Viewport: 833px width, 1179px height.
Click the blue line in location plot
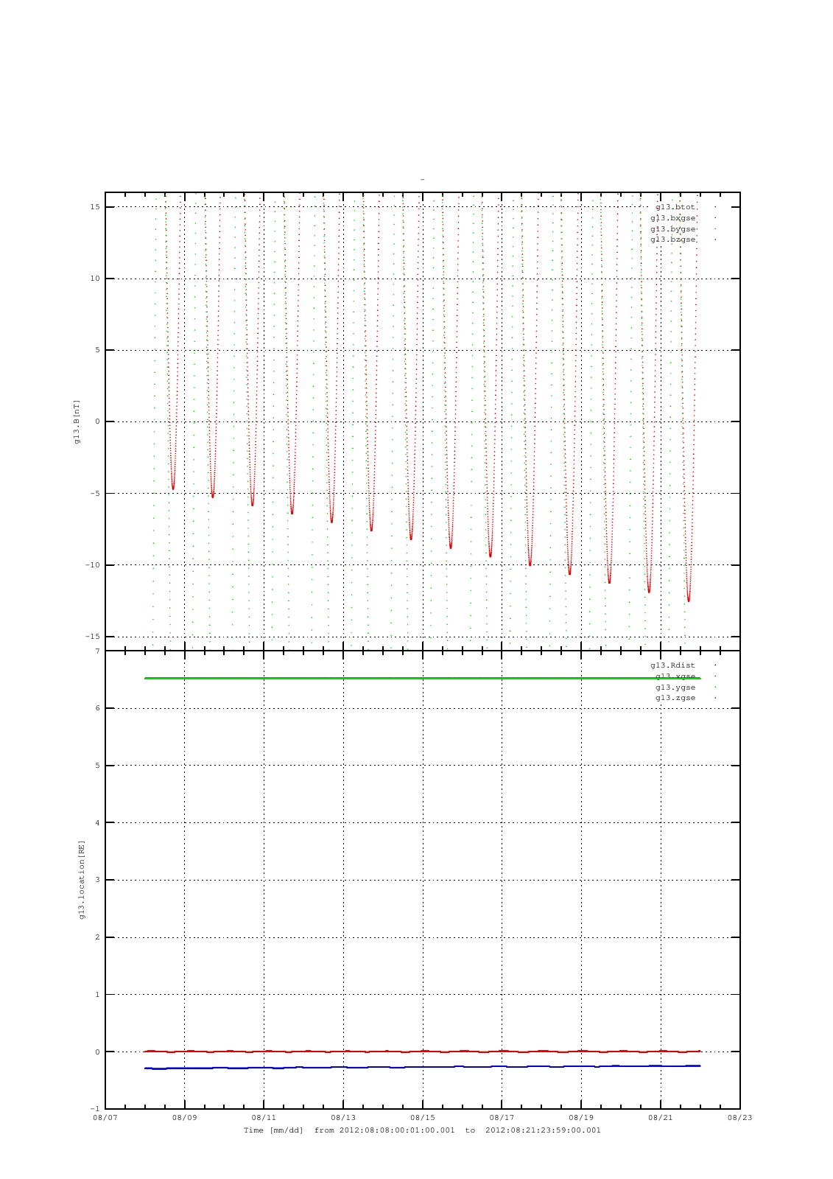point(422,1067)
